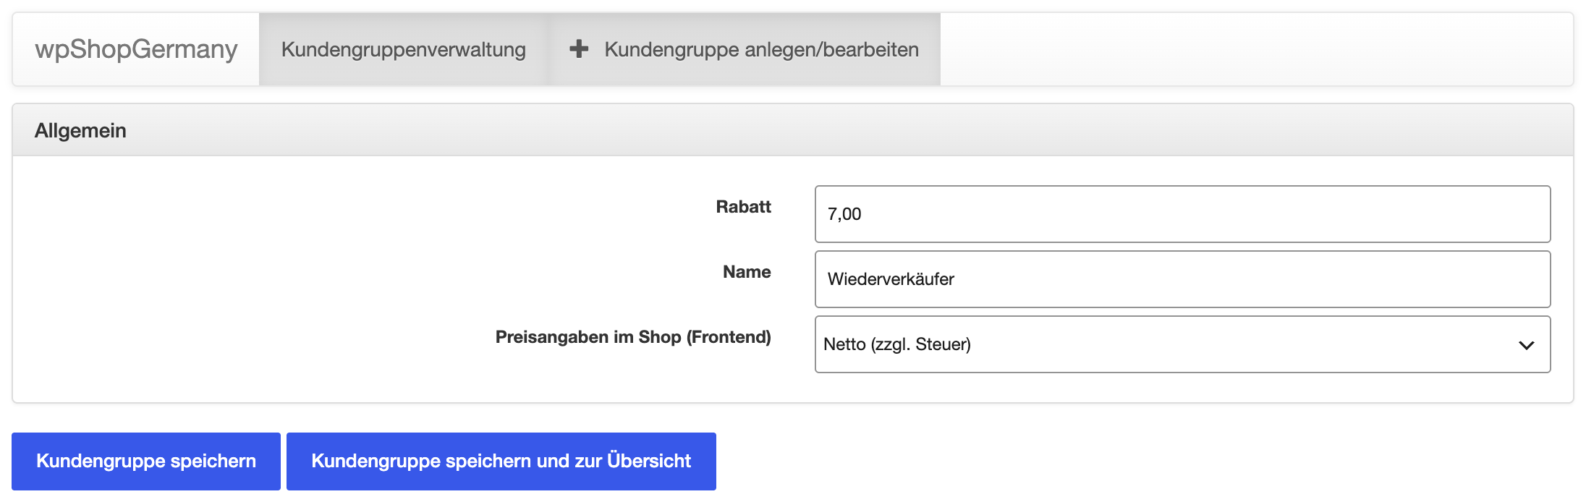Click Kundengruppe speichern und zur Übersicht
This screenshot has width=1586, height=502.
(x=501, y=461)
